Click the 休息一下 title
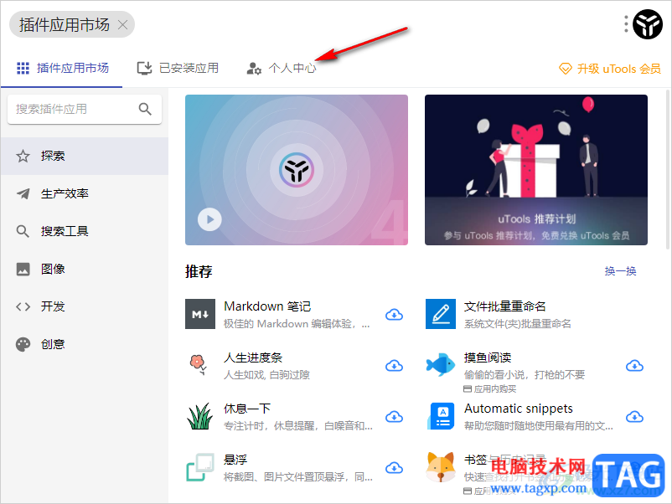 click(x=247, y=409)
